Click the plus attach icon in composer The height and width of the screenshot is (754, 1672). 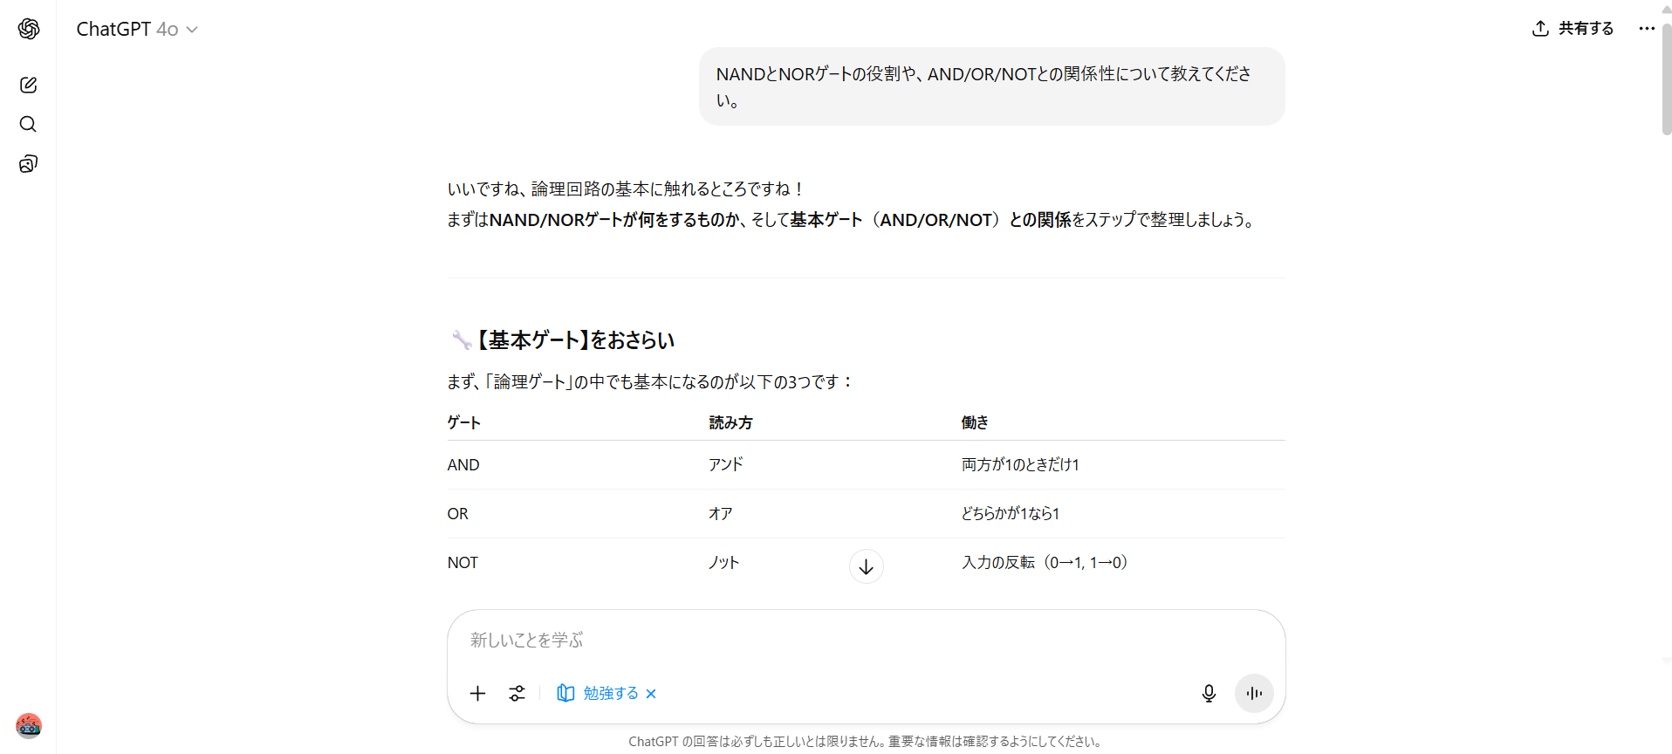pos(477,693)
